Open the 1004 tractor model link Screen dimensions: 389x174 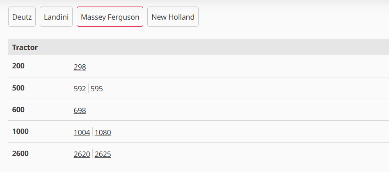82,132
